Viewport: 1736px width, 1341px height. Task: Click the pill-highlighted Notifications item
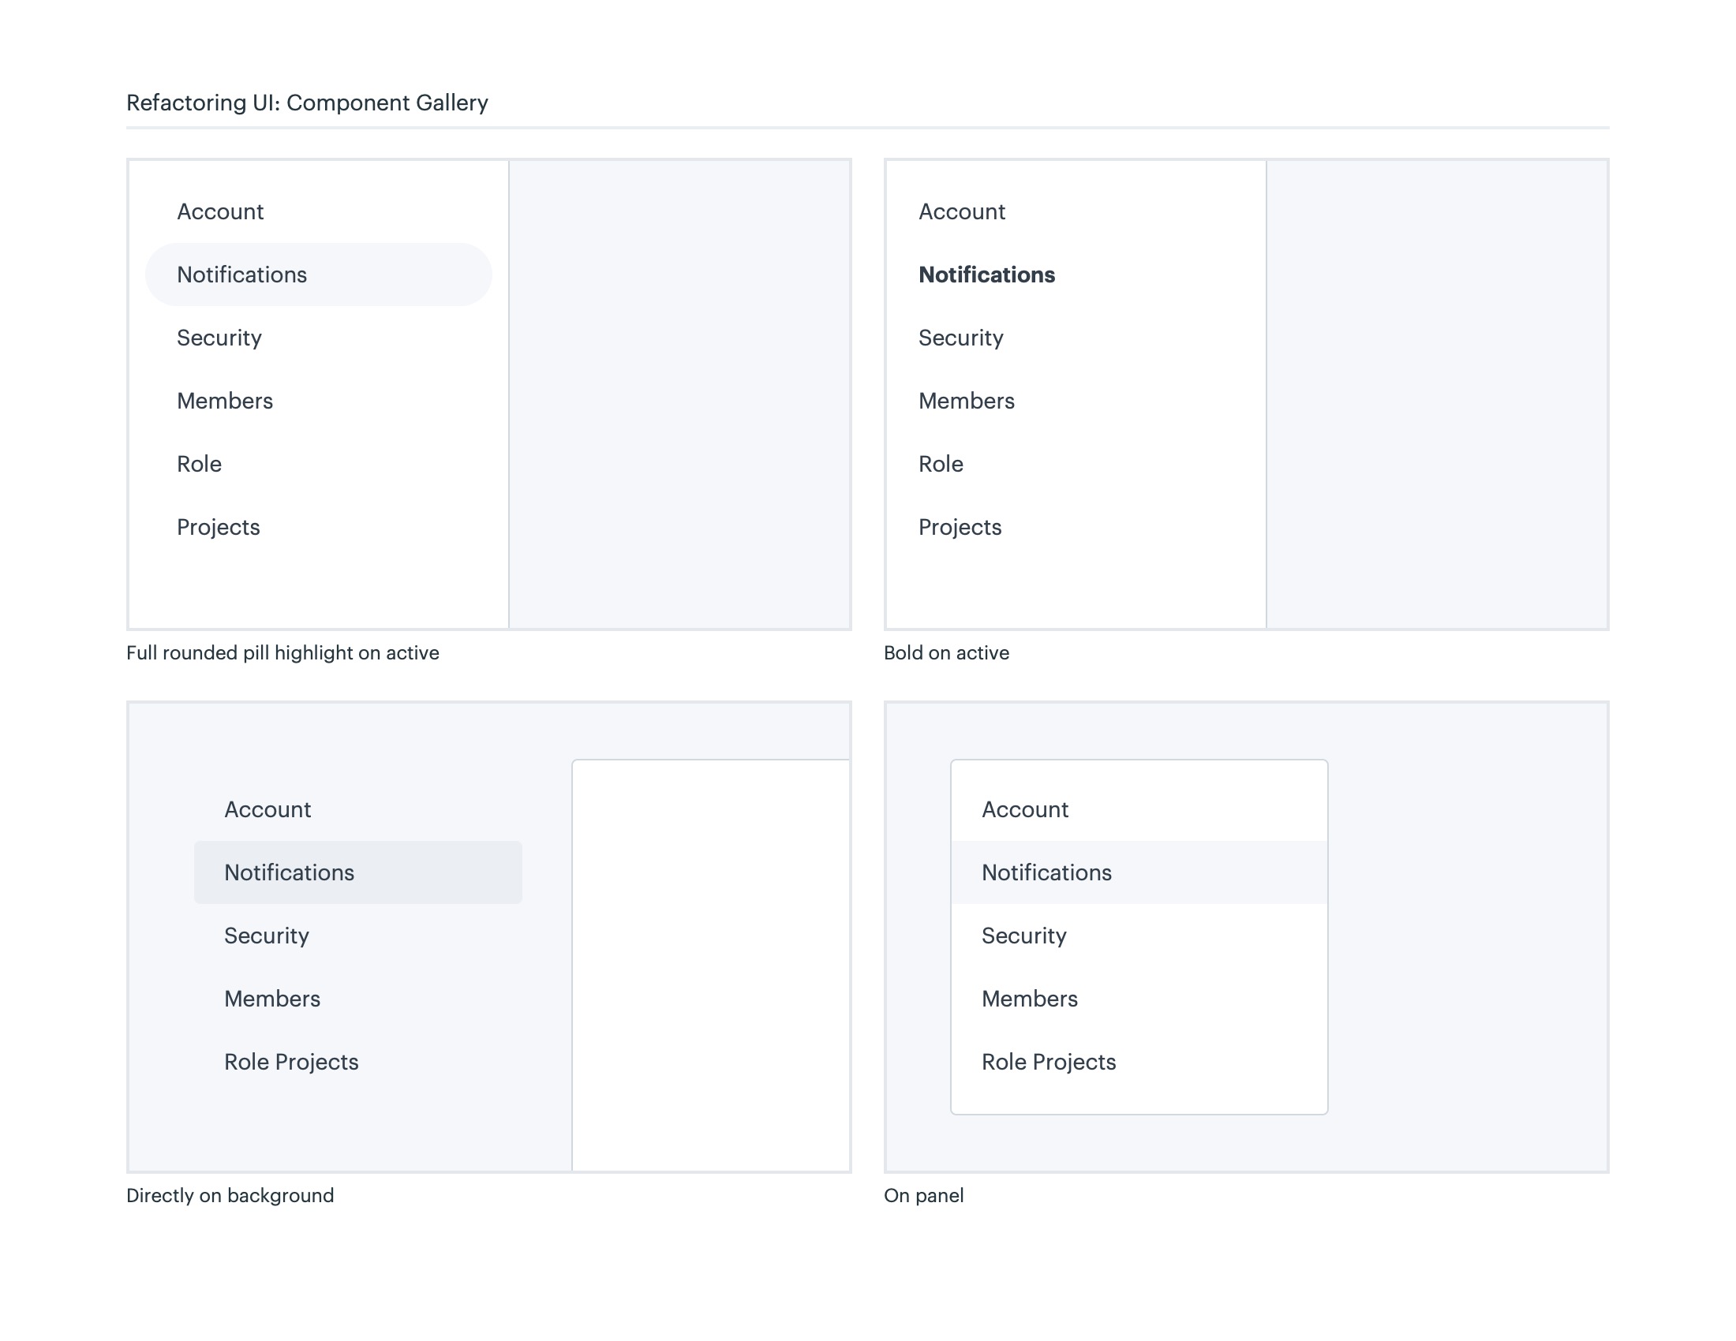click(241, 274)
